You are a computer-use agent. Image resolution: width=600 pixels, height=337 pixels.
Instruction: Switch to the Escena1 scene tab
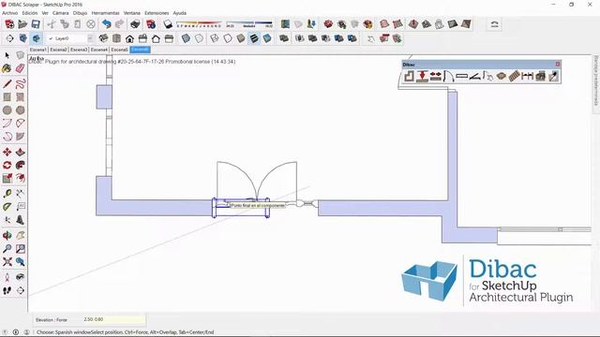37,50
